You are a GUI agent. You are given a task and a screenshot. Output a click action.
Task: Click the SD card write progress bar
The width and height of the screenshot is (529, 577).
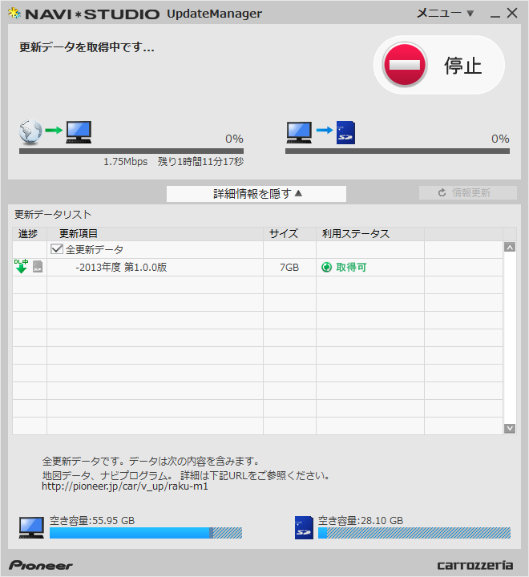click(398, 151)
